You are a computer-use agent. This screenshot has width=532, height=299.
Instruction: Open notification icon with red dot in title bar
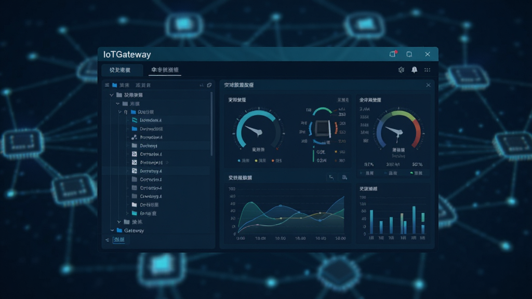tap(393, 54)
